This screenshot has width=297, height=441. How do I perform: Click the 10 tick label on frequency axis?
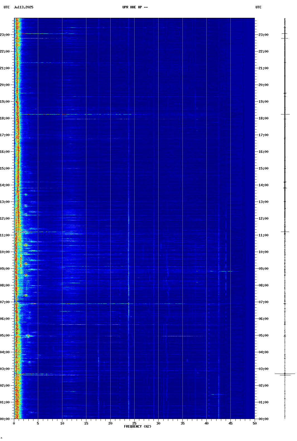[x=62, y=423]
